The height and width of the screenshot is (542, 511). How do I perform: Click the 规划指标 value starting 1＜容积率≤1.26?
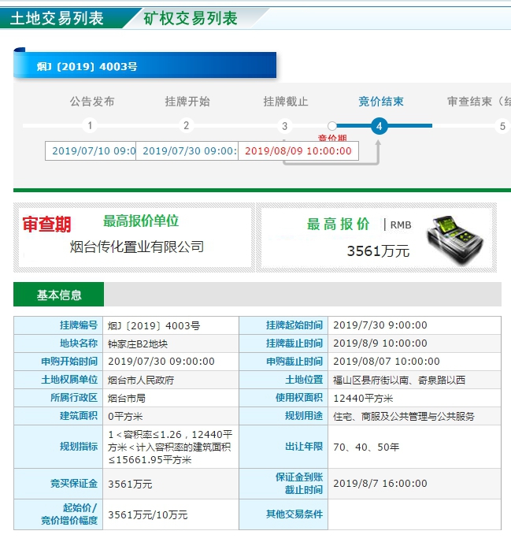point(170,447)
